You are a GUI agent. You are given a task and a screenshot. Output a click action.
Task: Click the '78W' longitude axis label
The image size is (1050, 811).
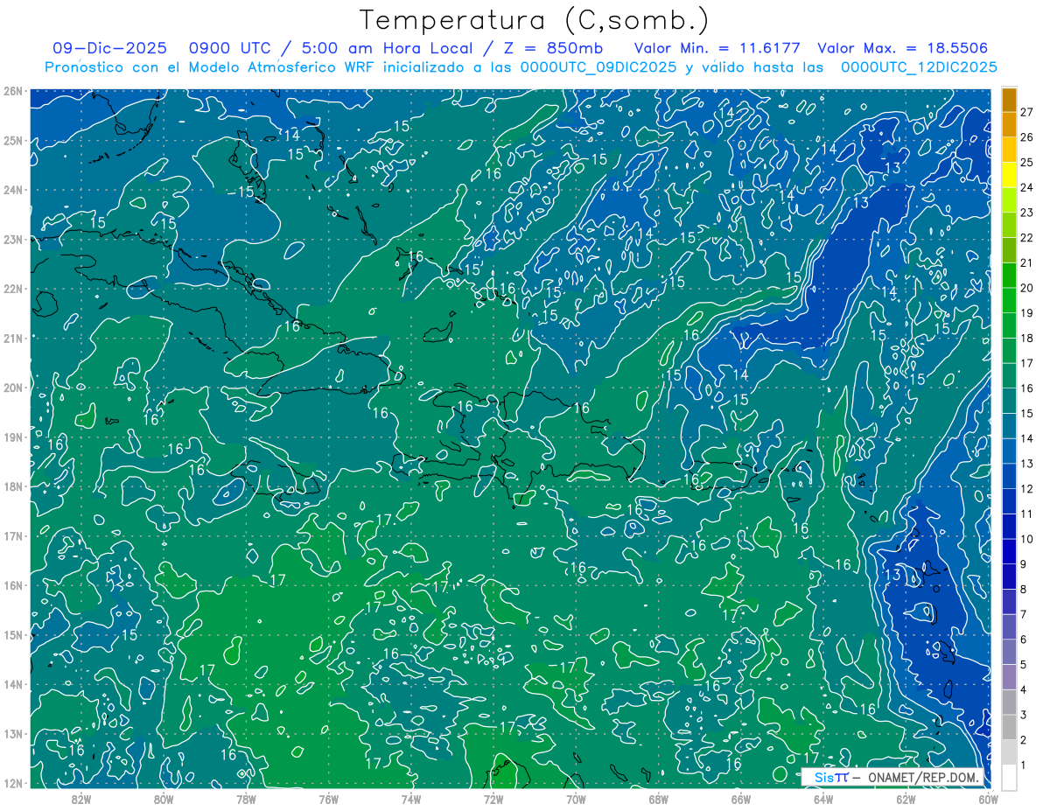[x=246, y=799]
